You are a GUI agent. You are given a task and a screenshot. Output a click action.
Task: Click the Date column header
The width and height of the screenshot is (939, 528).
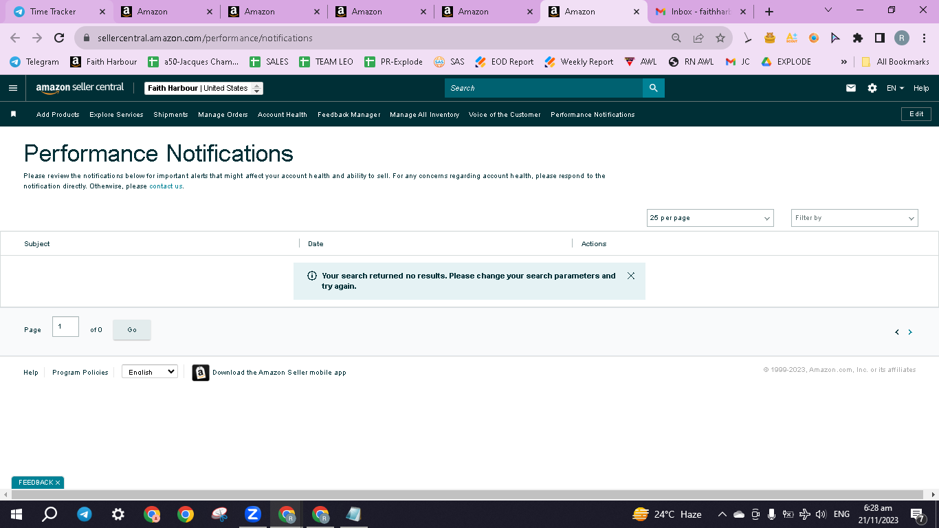pyautogui.click(x=316, y=244)
